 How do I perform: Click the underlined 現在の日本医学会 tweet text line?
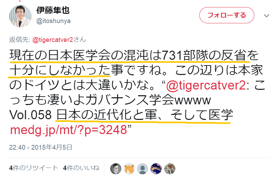point(134,55)
